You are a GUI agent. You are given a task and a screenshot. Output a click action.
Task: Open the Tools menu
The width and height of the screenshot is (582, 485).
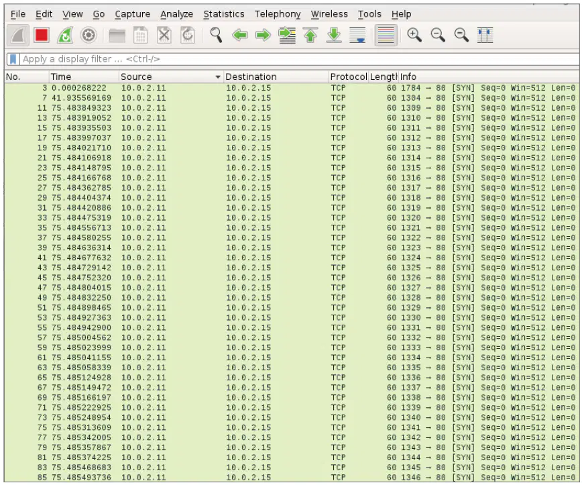pos(369,14)
